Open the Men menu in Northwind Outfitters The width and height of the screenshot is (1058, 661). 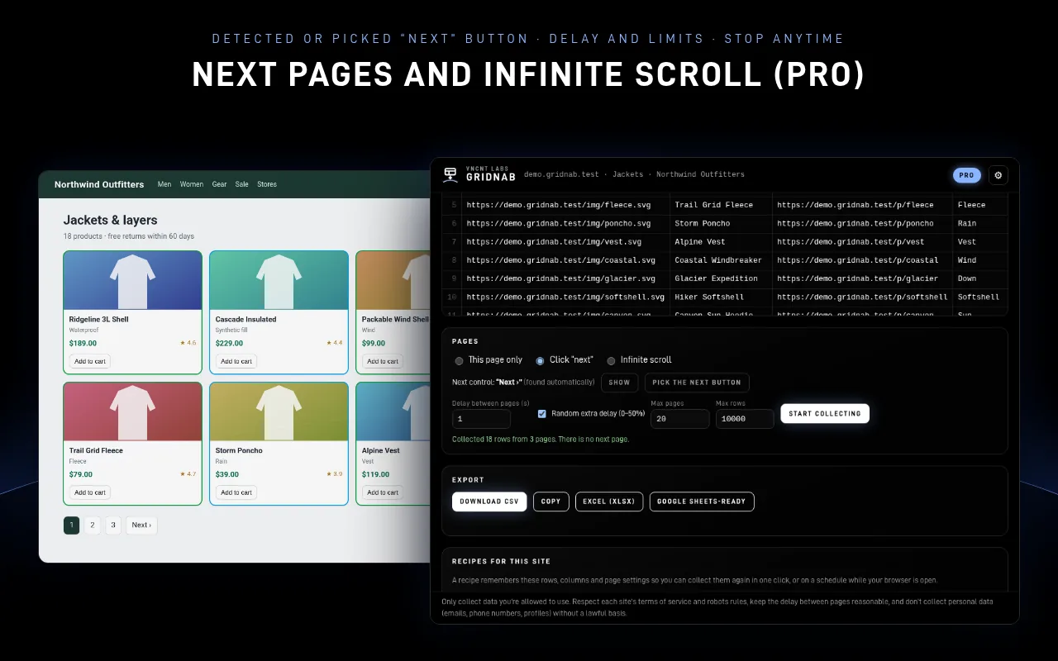[164, 184]
